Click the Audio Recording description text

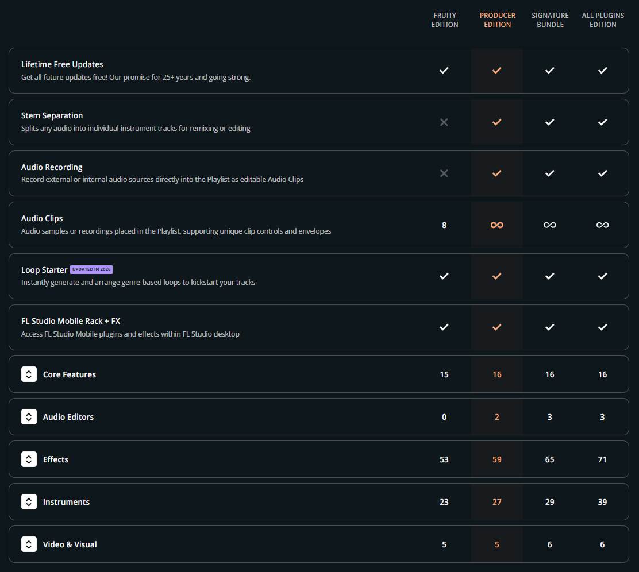click(162, 180)
